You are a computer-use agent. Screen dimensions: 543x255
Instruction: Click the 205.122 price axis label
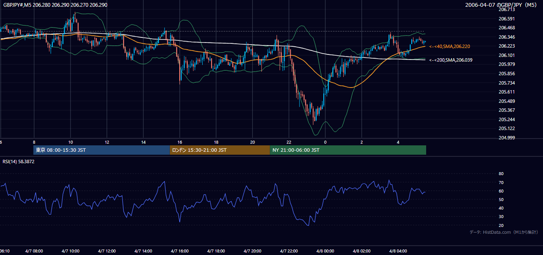(506, 128)
